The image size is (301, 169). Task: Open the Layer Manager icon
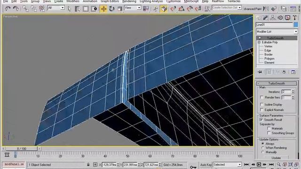coord(284,8)
